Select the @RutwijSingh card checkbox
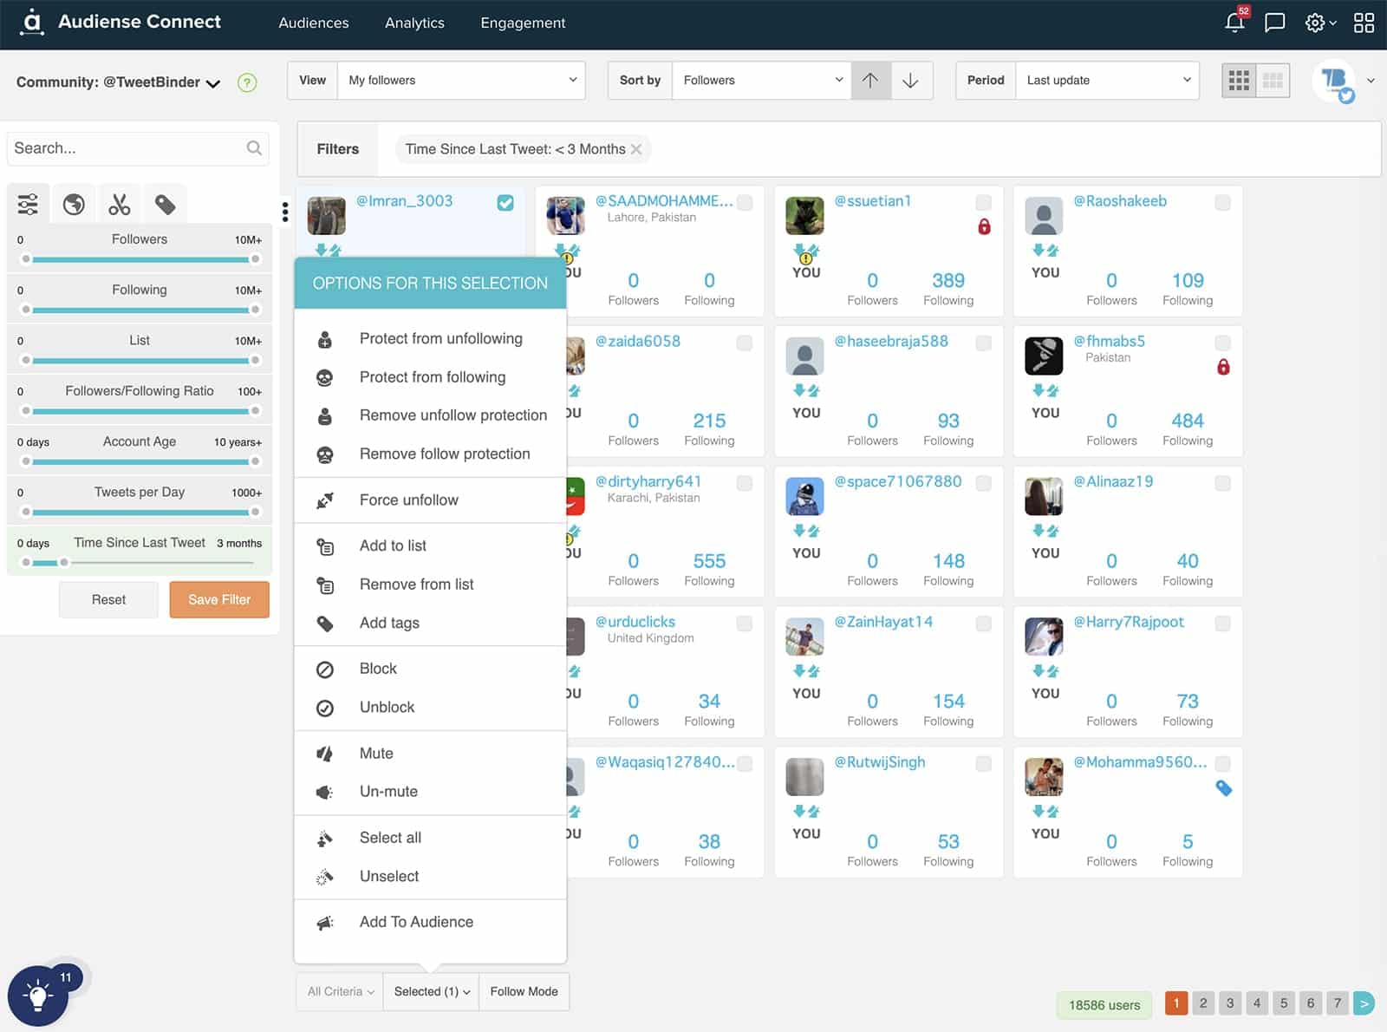Image resolution: width=1387 pixels, height=1032 pixels. [x=984, y=764]
